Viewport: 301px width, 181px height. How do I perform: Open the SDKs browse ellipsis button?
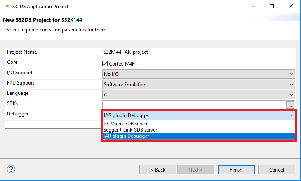tap(291, 105)
